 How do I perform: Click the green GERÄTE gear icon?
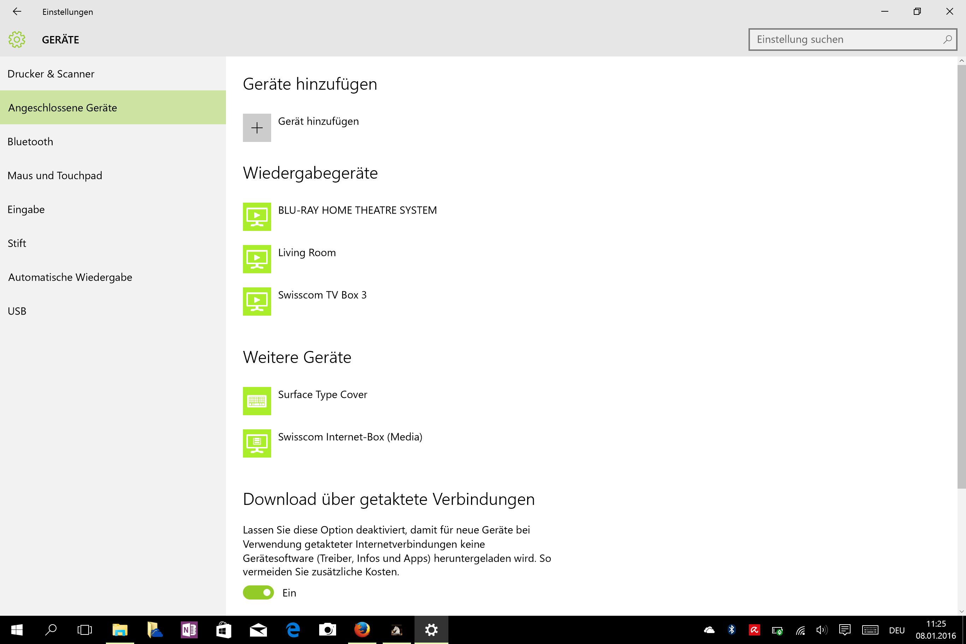pos(17,40)
